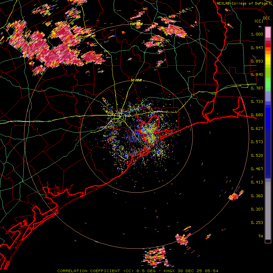Click the 0.893 scale value

click(x=257, y=61)
